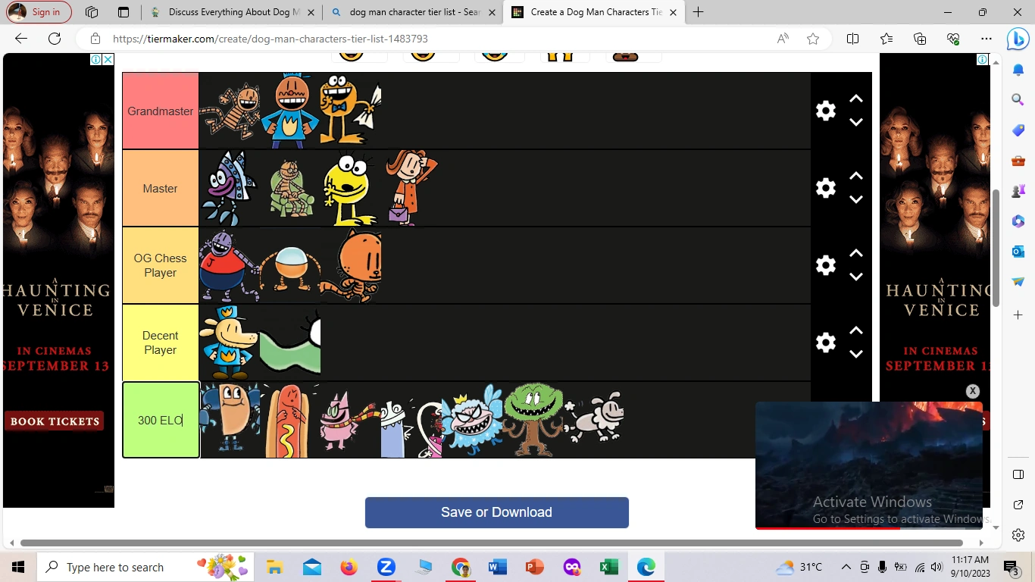Open split screen mode in Edge
Image resolution: width=1035 pixels, height=582 pixels.
852,39
